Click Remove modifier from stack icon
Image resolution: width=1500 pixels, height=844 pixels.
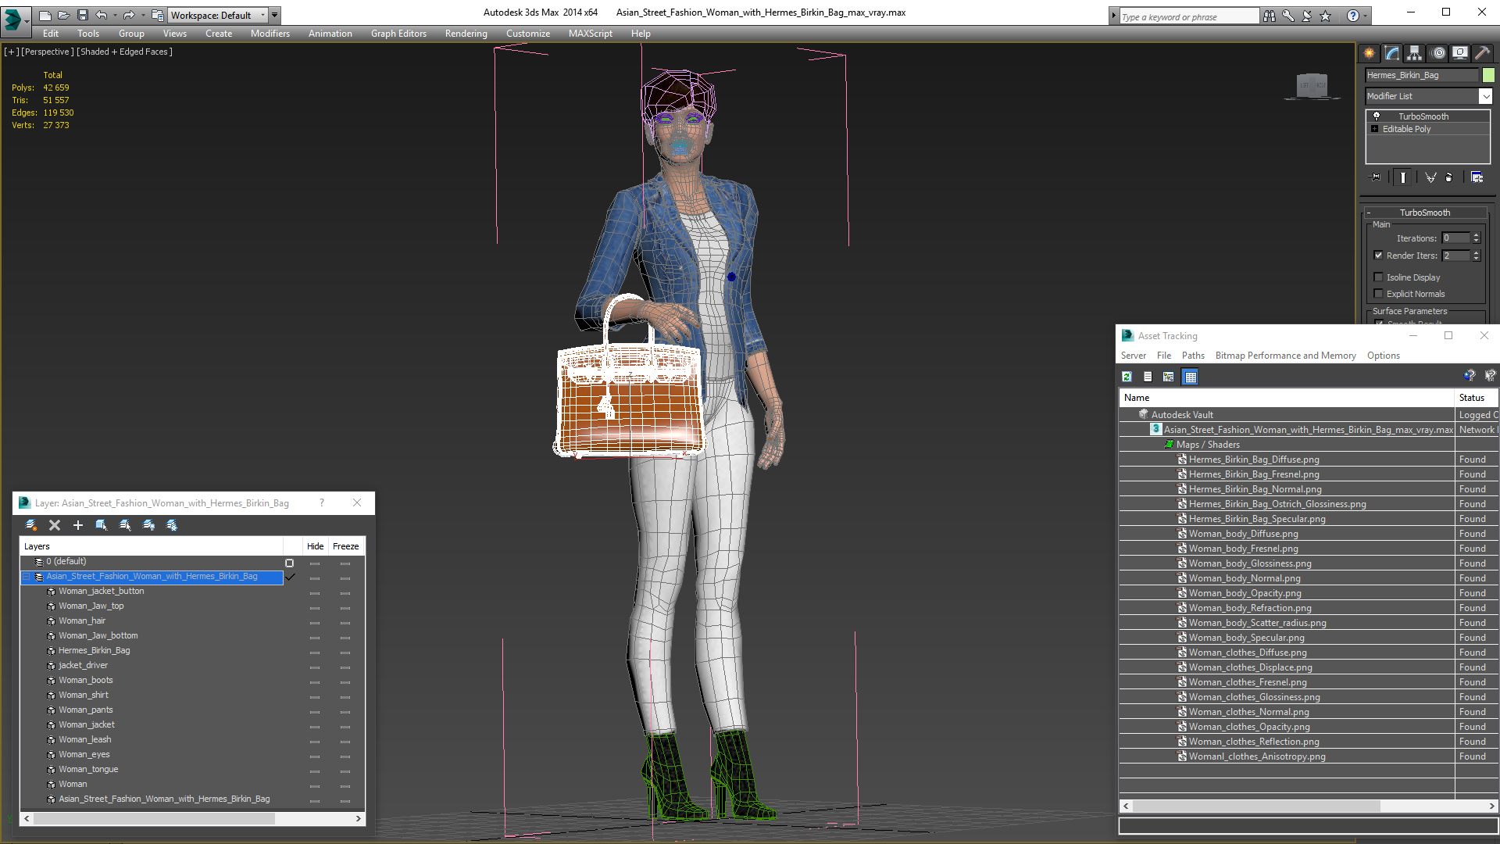coord(1448,177)
